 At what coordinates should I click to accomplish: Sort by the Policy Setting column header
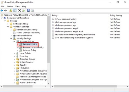pos(115,15)
